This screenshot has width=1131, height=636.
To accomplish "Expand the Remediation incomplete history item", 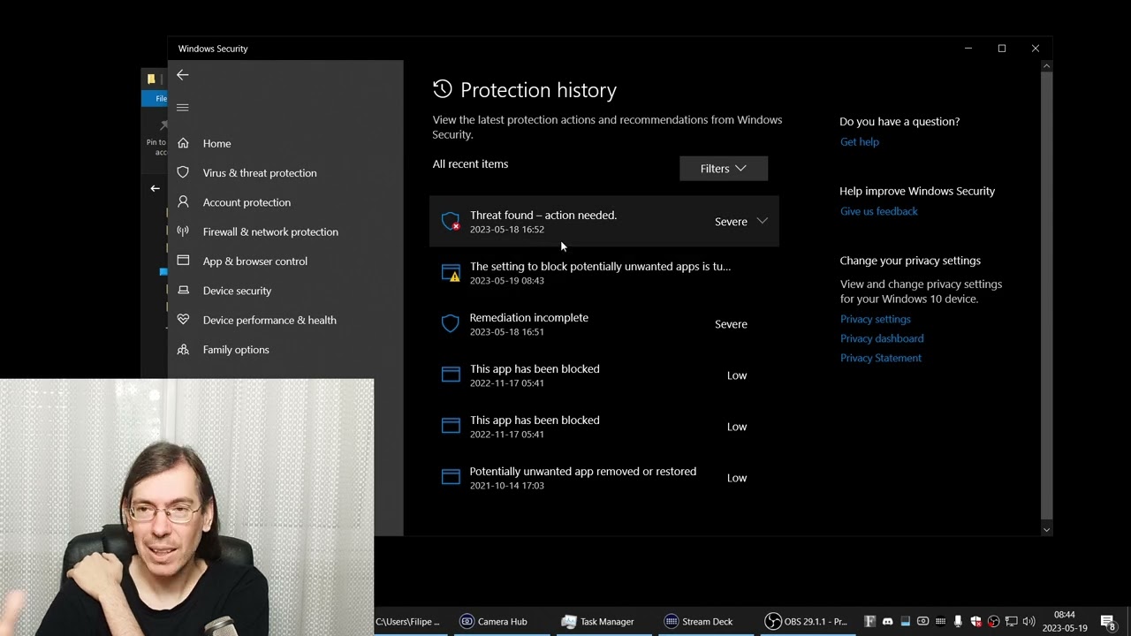I will (604, 324).
